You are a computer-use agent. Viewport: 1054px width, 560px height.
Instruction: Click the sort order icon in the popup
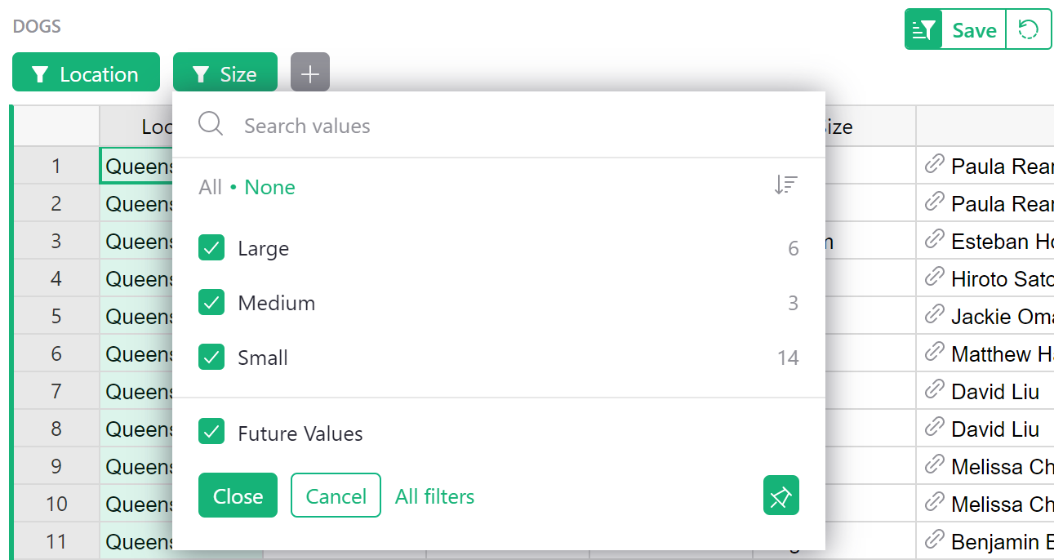click(x=785, y=185)
